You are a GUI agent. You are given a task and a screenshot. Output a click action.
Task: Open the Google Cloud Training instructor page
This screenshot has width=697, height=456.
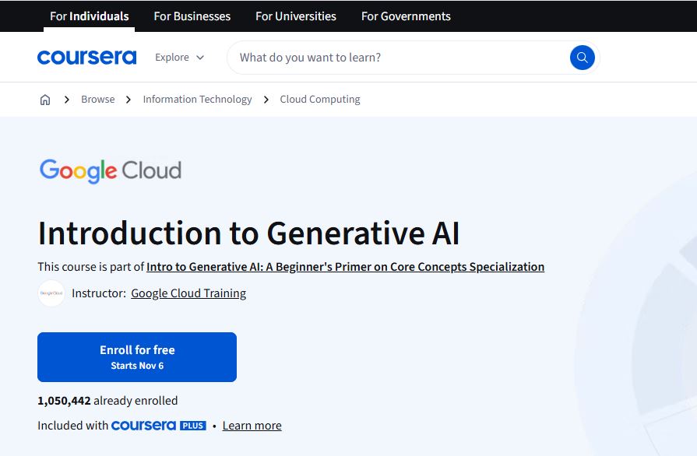[188, 293]
